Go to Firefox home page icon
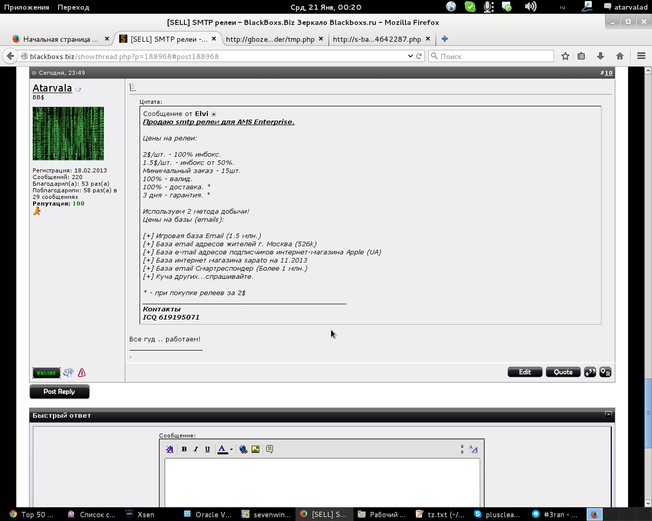Image resolution: width=652 pixels, height=521 pixels. (x=620, y=56)
